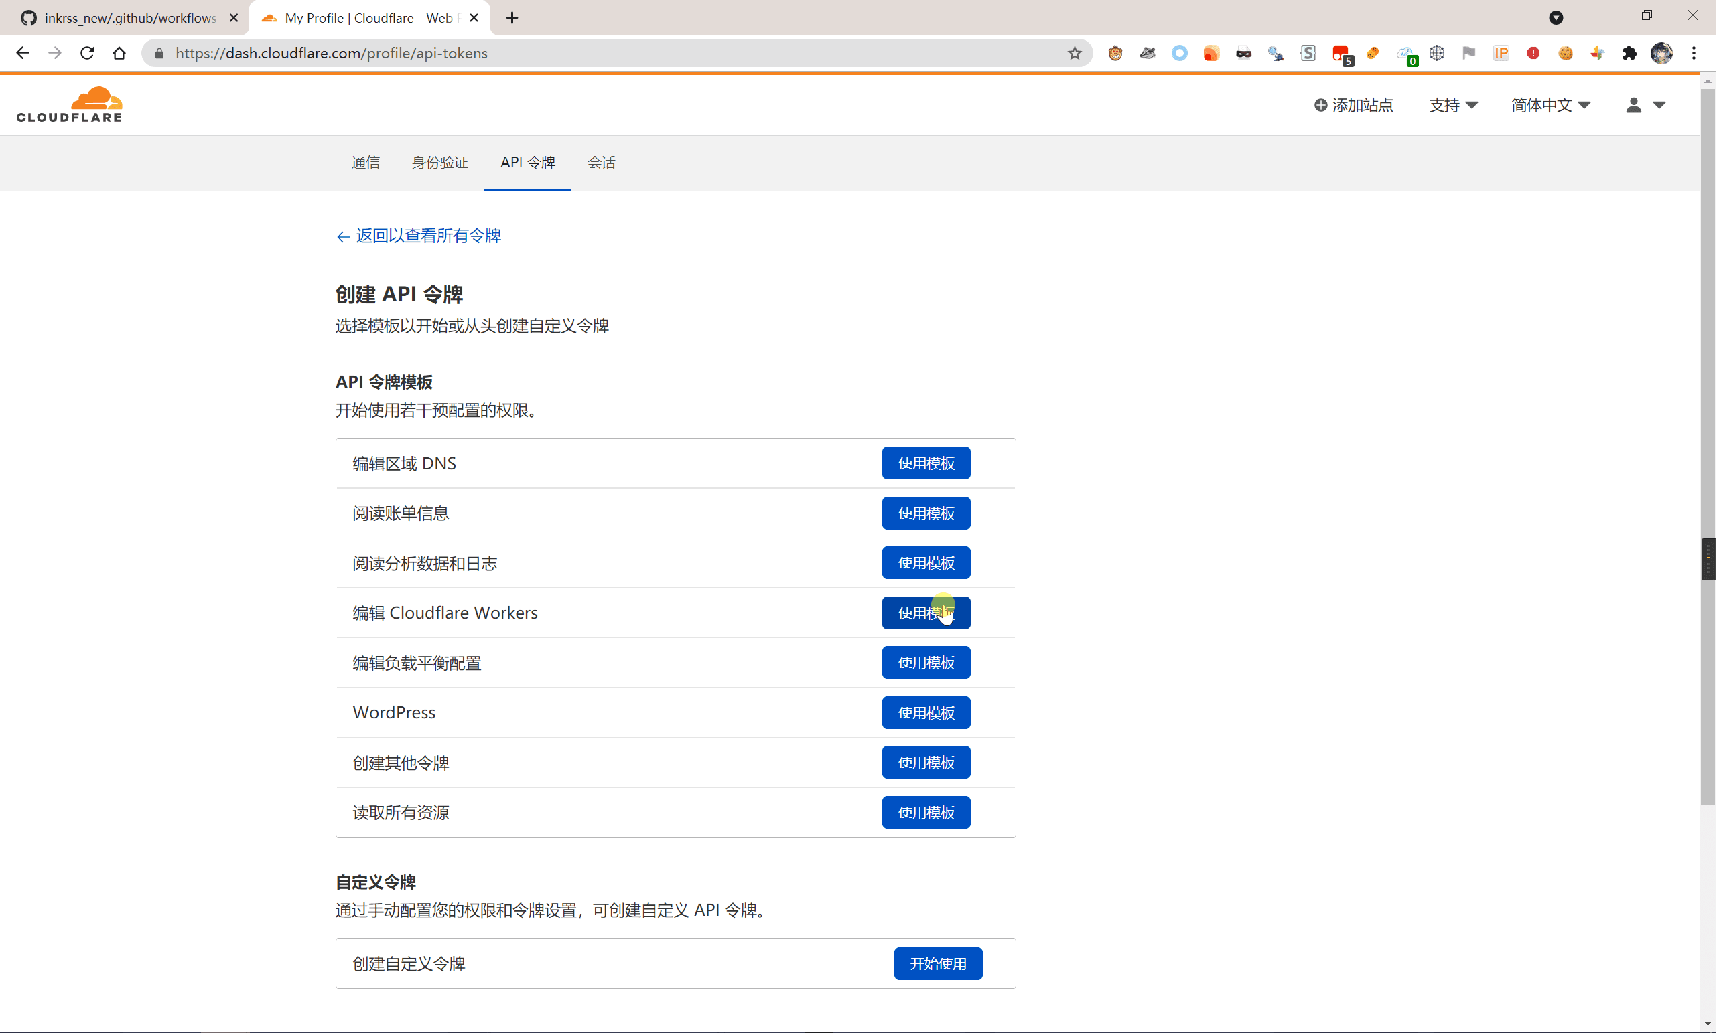Viewport: 1717px width, 1033px height.
Task: Close the My Profile Cloudflare tab
Action: click(x=474, y=18)
